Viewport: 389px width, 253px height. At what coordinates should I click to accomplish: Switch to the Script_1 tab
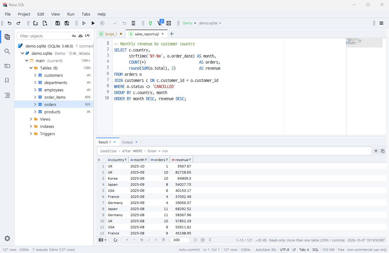[111, 34]
